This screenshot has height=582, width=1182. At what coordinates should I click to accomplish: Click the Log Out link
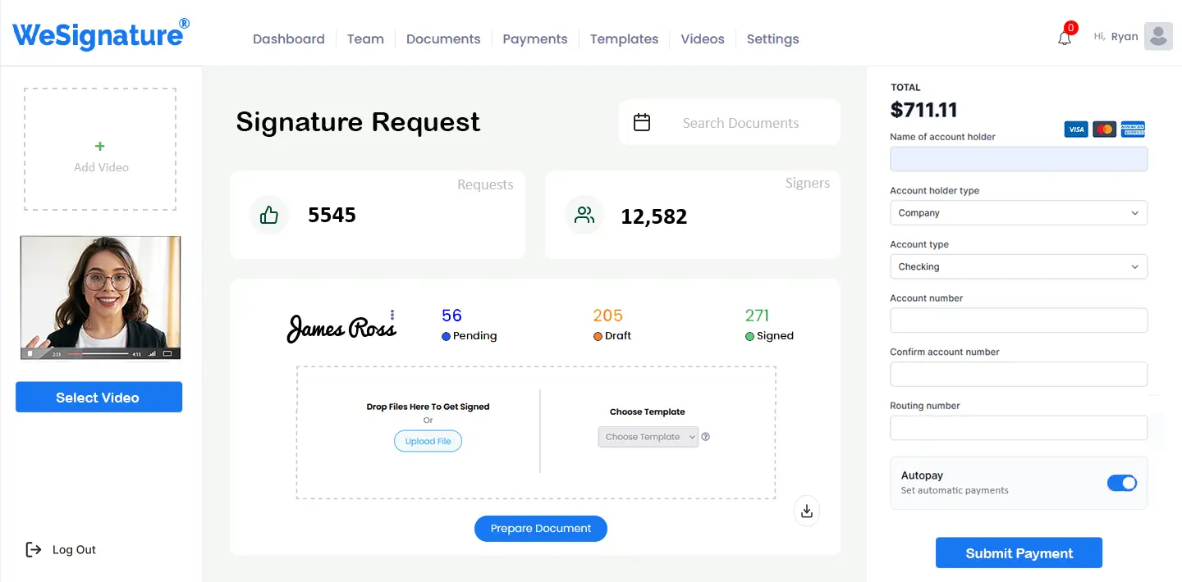pyautogui.click(x=74, y=550)
